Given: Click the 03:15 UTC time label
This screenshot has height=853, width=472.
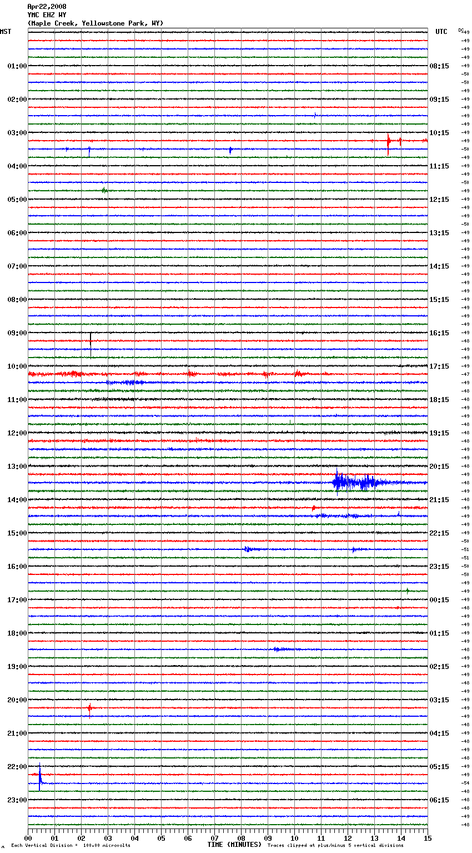Looking at the screenshot, I should [x=439, y=700].
